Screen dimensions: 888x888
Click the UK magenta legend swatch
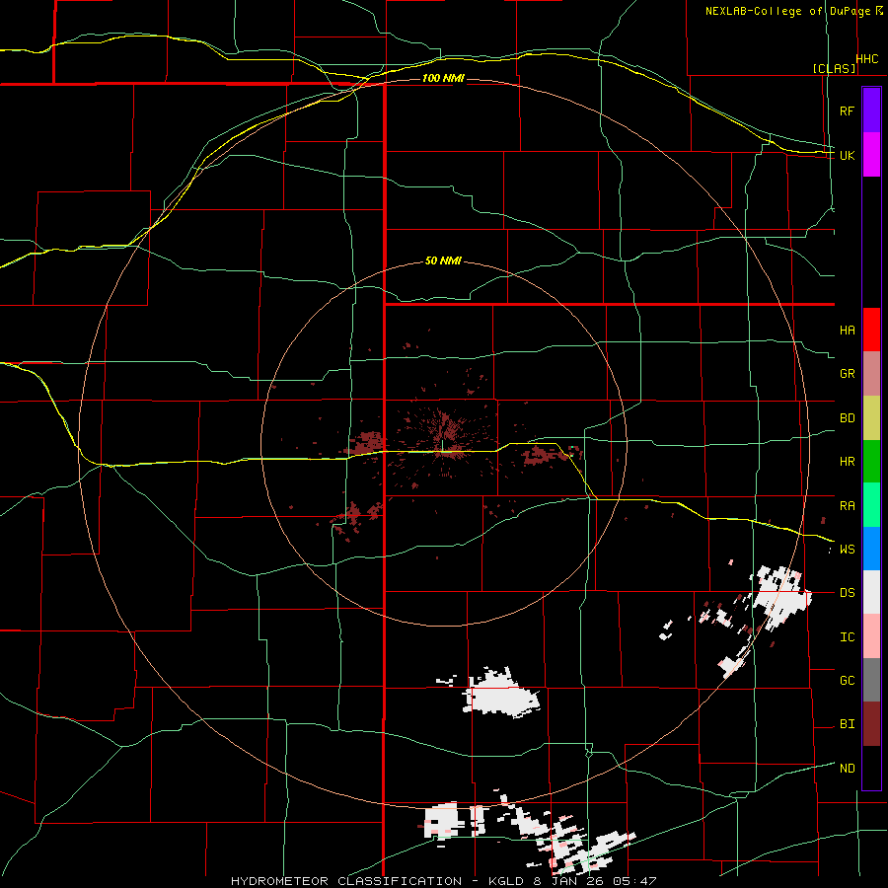[x=871, y=155]
